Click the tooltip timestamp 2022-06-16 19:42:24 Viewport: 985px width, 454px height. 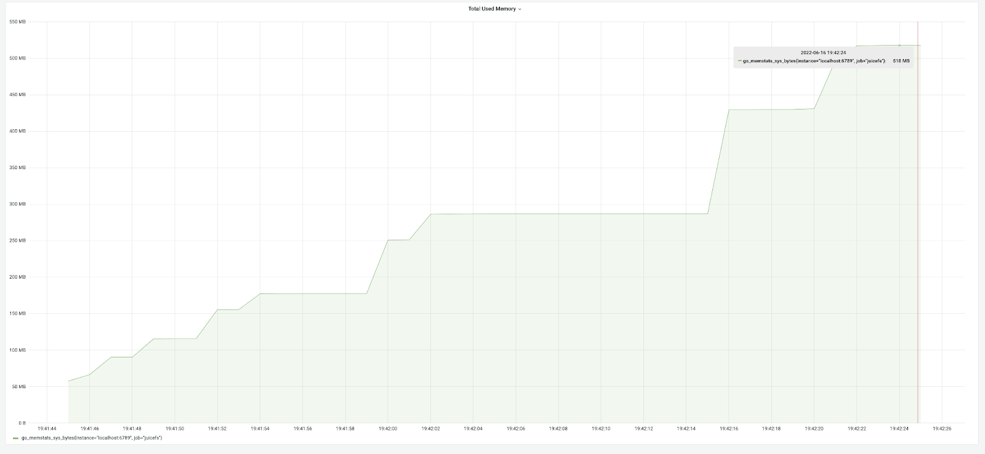pyautogui.click(x=823, y=52)
